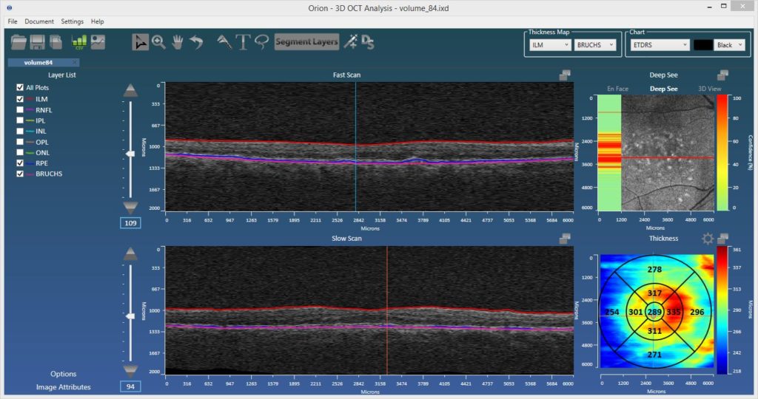758x399 pixels.
Task: Open the ETDRS chart dropdown
Action: click(660, 45)
